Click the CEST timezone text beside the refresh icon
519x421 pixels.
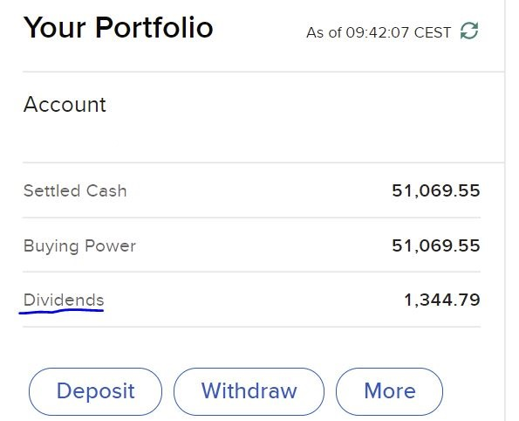point(433,32)
